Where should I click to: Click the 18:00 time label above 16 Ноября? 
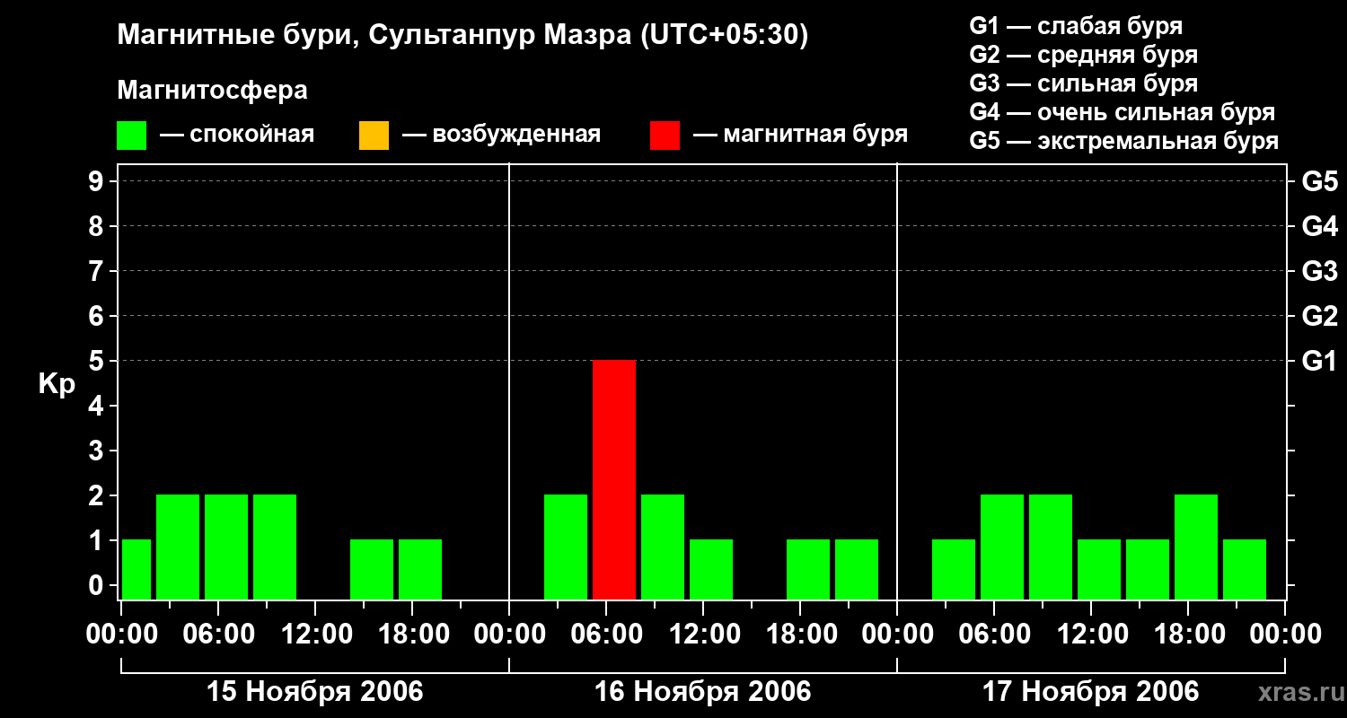click(x=800, y=635)
